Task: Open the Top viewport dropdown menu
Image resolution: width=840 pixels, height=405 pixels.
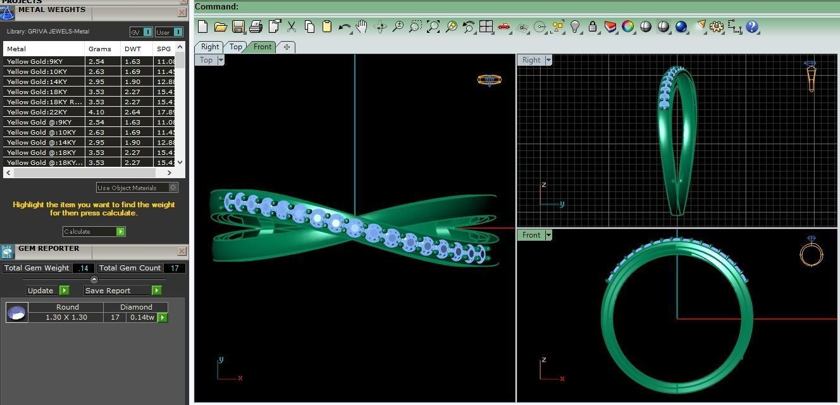Action: pyautogui.click(x=221, y=60)
